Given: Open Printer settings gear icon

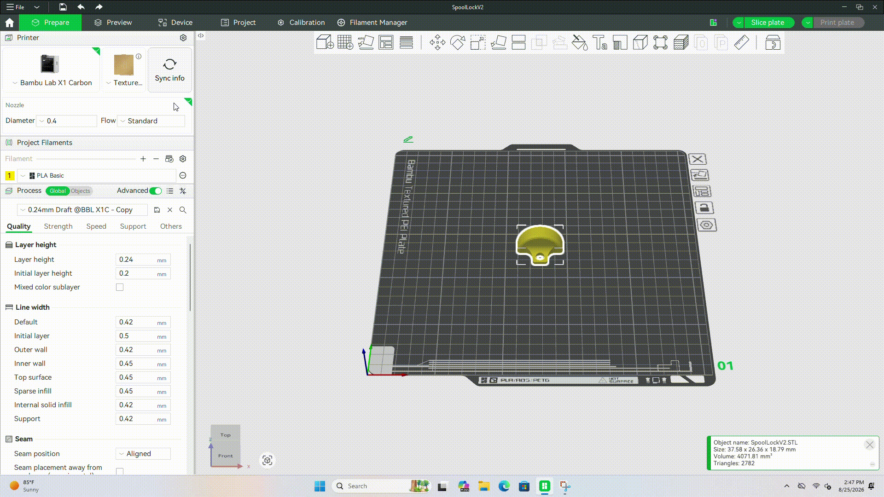Looking at the screenshot, I should tap(183, 38).
